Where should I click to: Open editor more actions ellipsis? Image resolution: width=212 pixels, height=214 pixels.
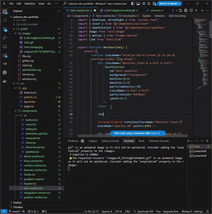pyautogui.click(x=207, y=10)
